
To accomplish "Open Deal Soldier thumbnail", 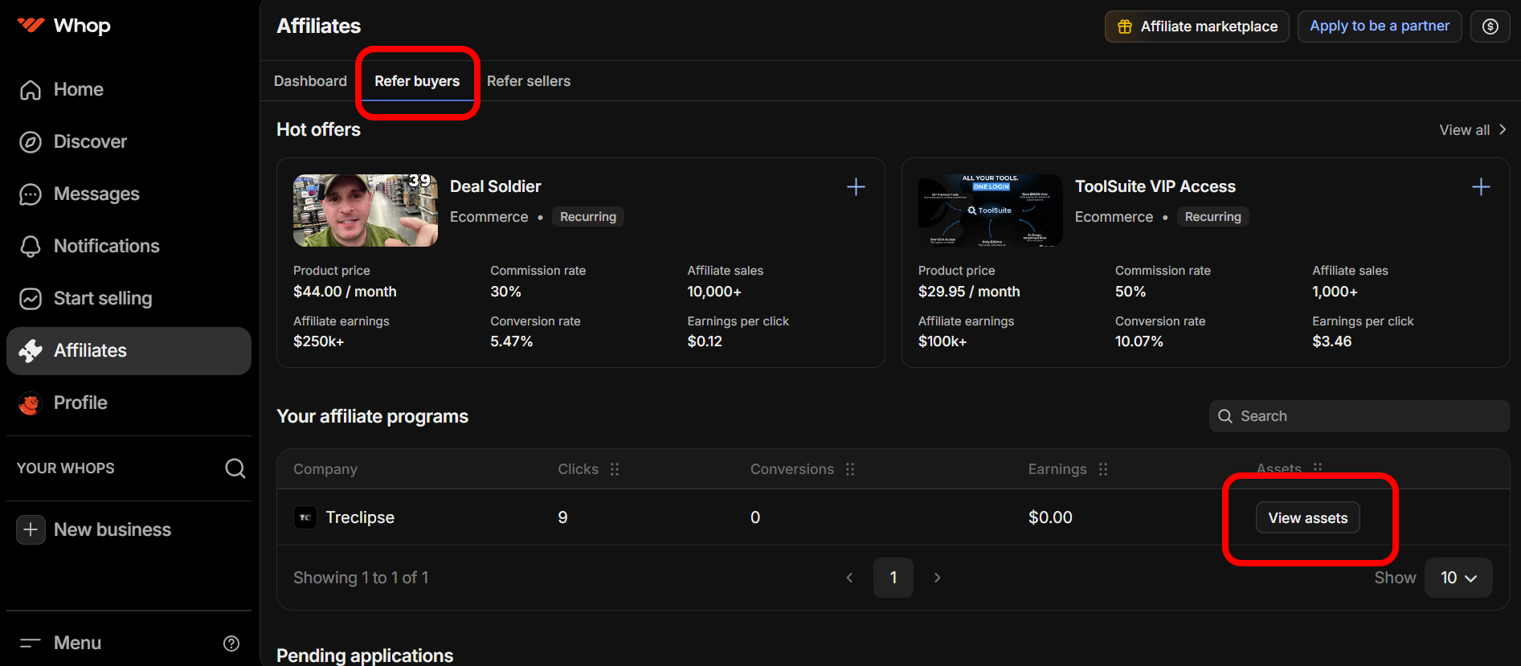I will 366,210.
